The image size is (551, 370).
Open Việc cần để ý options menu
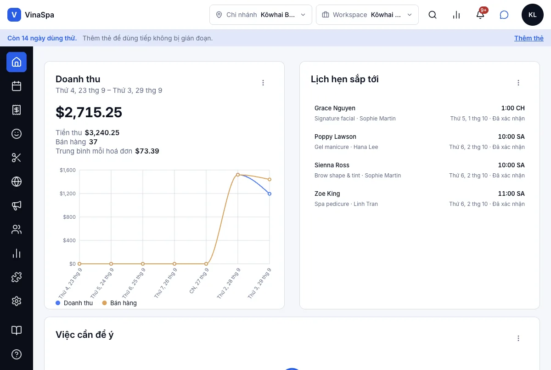pos(518,338)
